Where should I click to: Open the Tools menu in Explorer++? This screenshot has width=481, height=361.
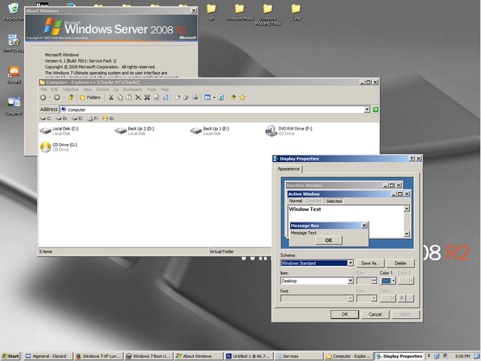pos(152,89)
